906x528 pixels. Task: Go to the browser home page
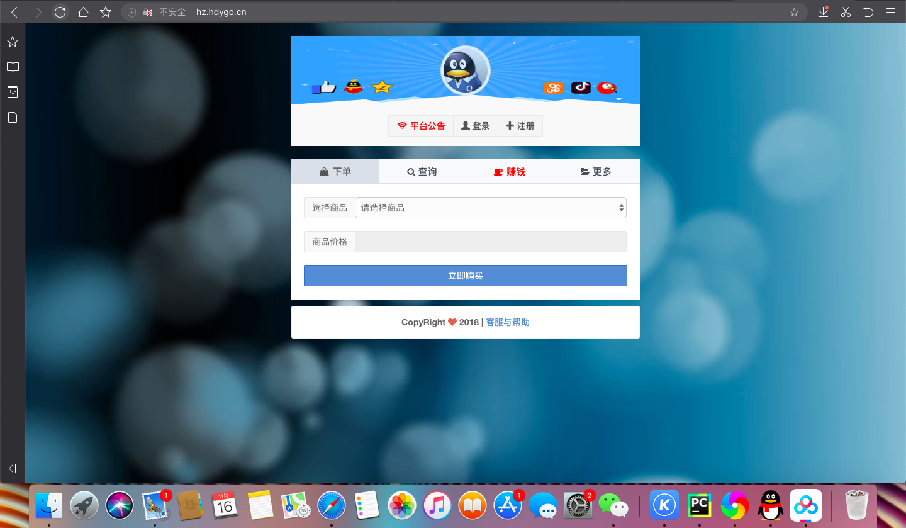pos(83,12)
